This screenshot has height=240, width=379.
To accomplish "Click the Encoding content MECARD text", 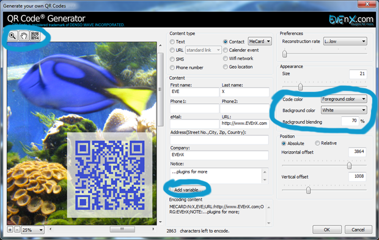I will [x=216, y=209].
